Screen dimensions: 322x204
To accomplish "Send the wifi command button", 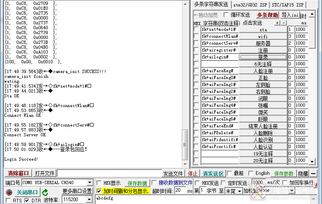I will click(x=263, y=37).
